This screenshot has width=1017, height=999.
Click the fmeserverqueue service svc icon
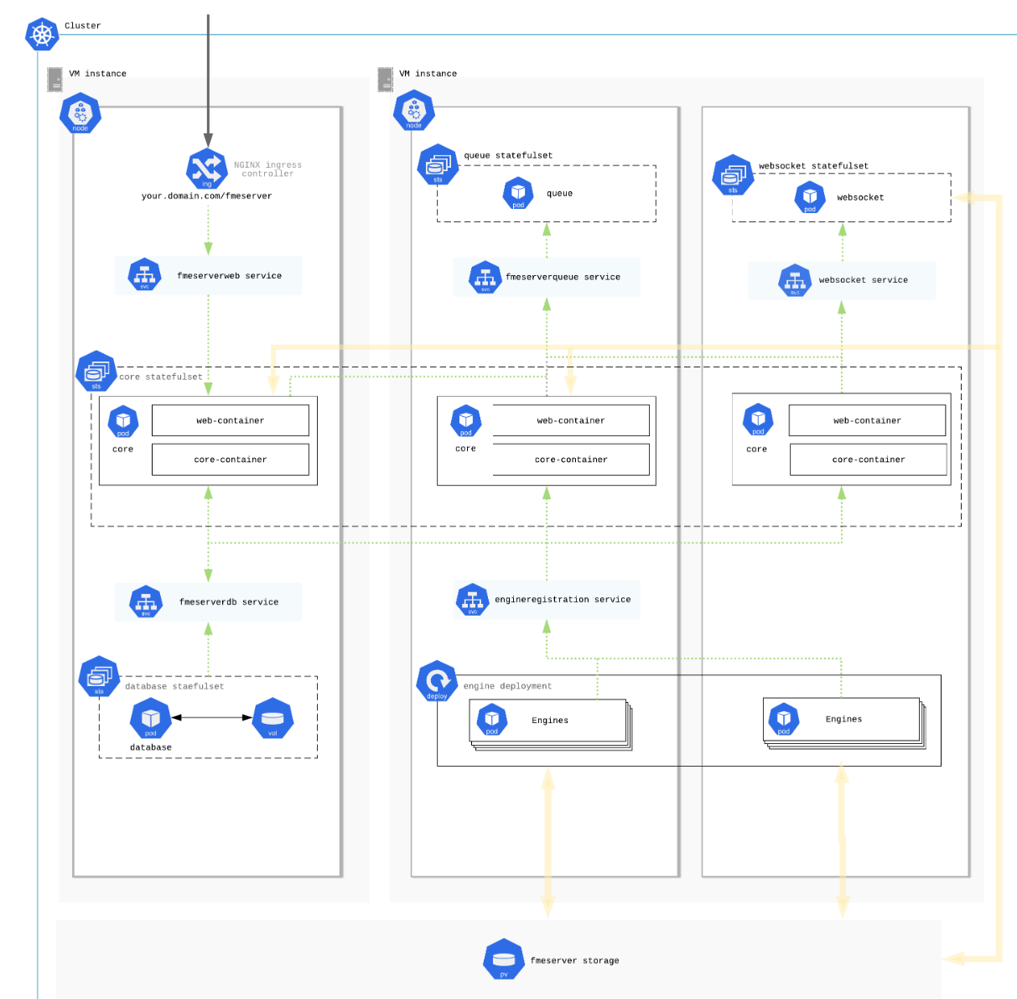pos(485,277)
